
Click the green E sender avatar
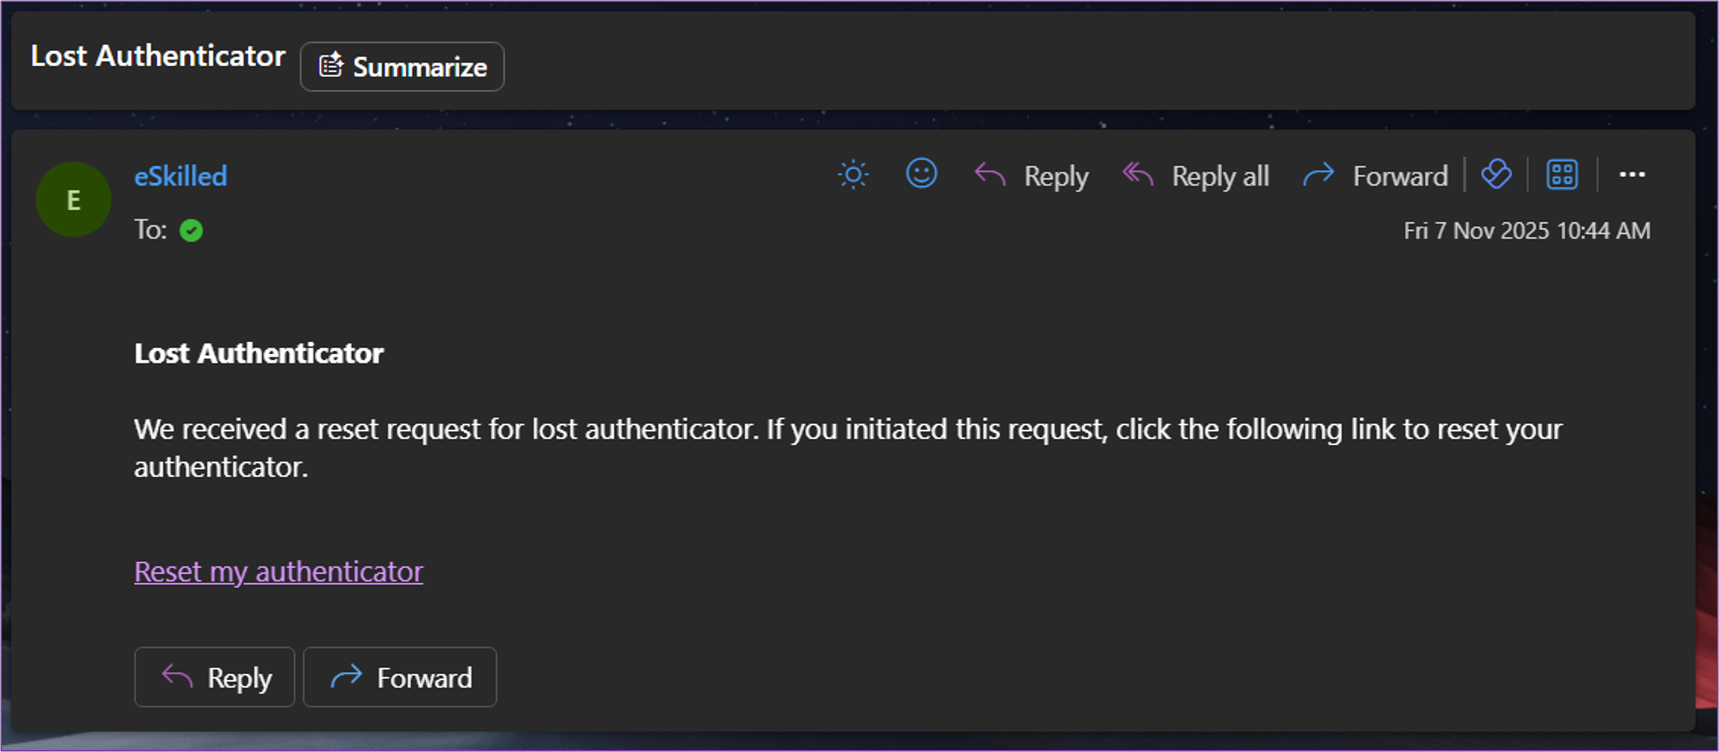pos(73,199)
